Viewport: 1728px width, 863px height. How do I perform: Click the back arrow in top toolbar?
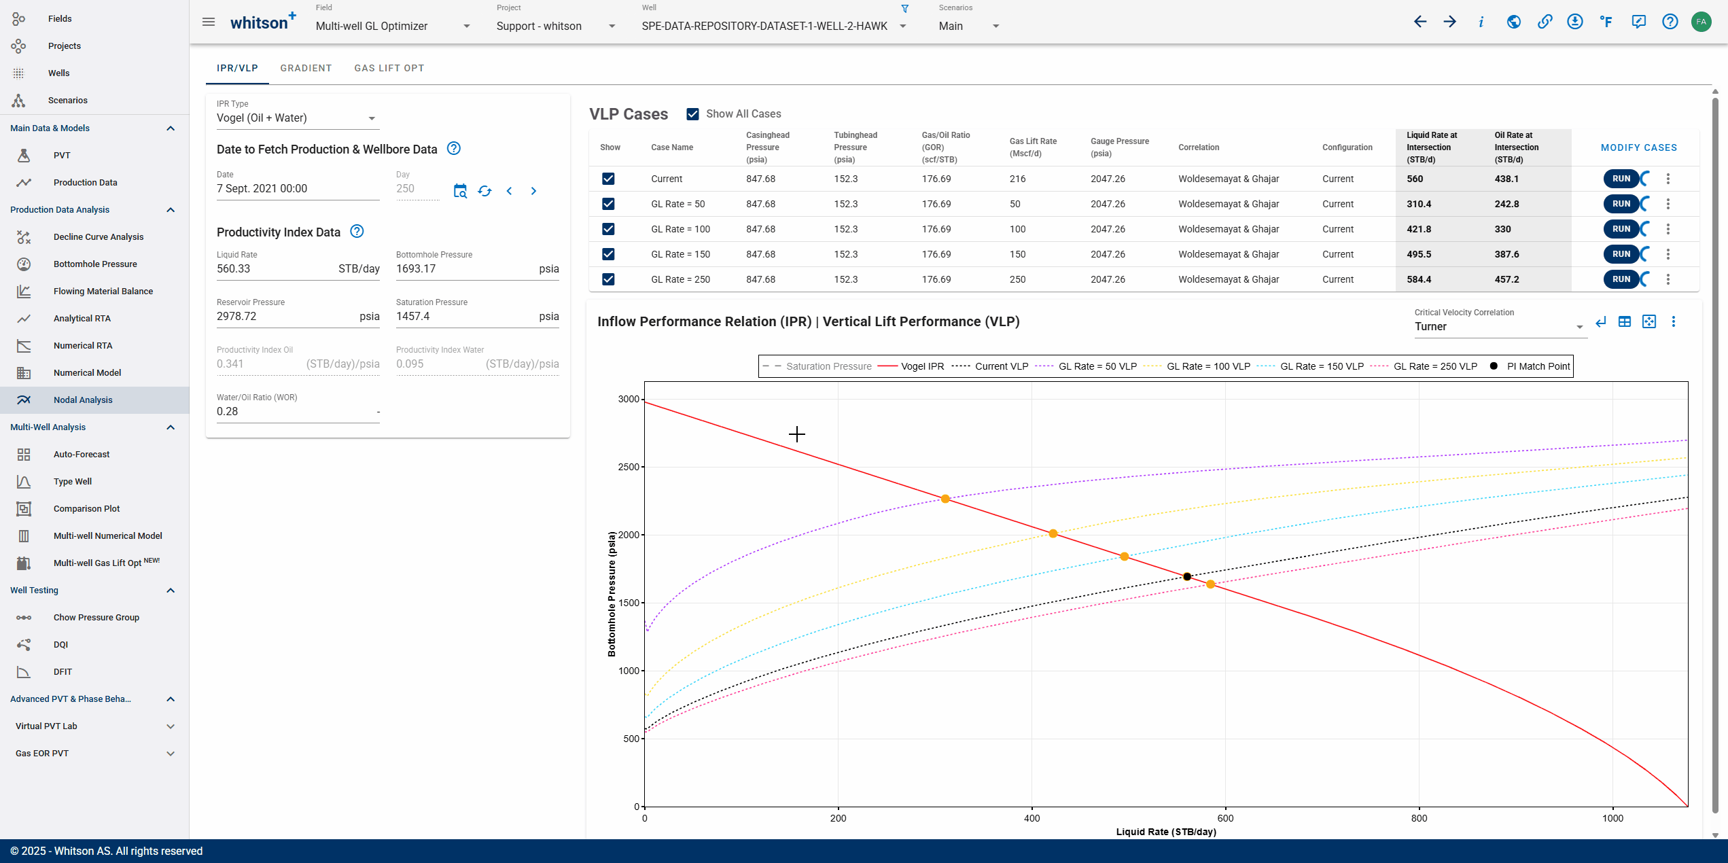point(1420,22)
